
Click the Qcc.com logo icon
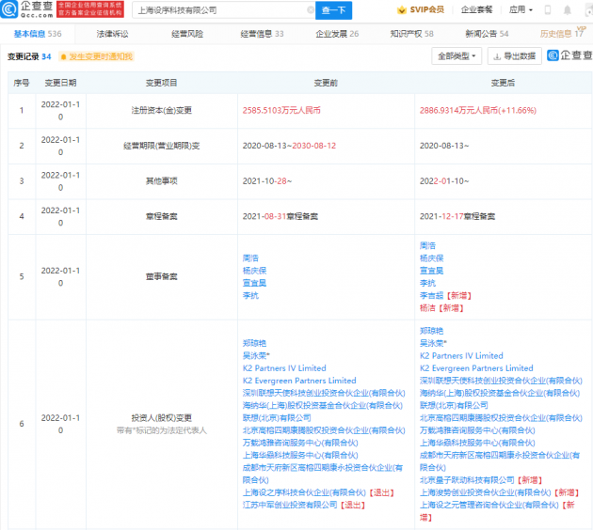tap(8, 9)
